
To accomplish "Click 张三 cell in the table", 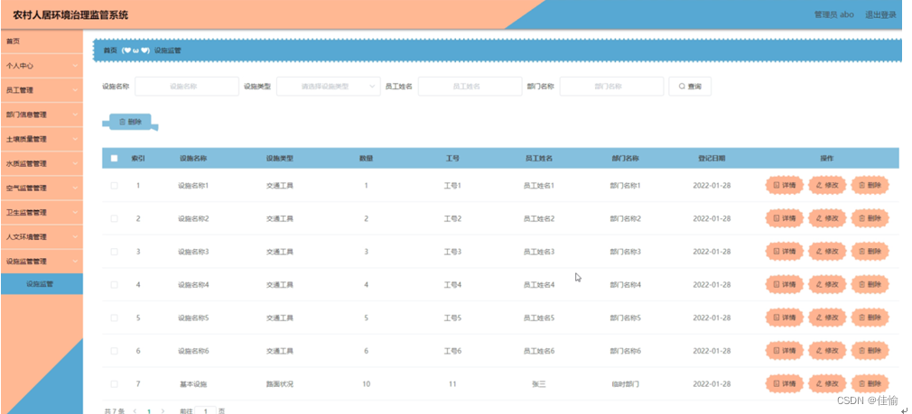I will pos(538,384).
